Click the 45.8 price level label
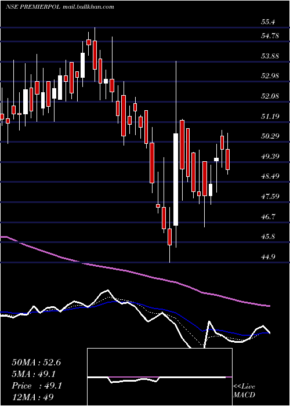This screenshot has width=290, height=406. coord(268,237)
